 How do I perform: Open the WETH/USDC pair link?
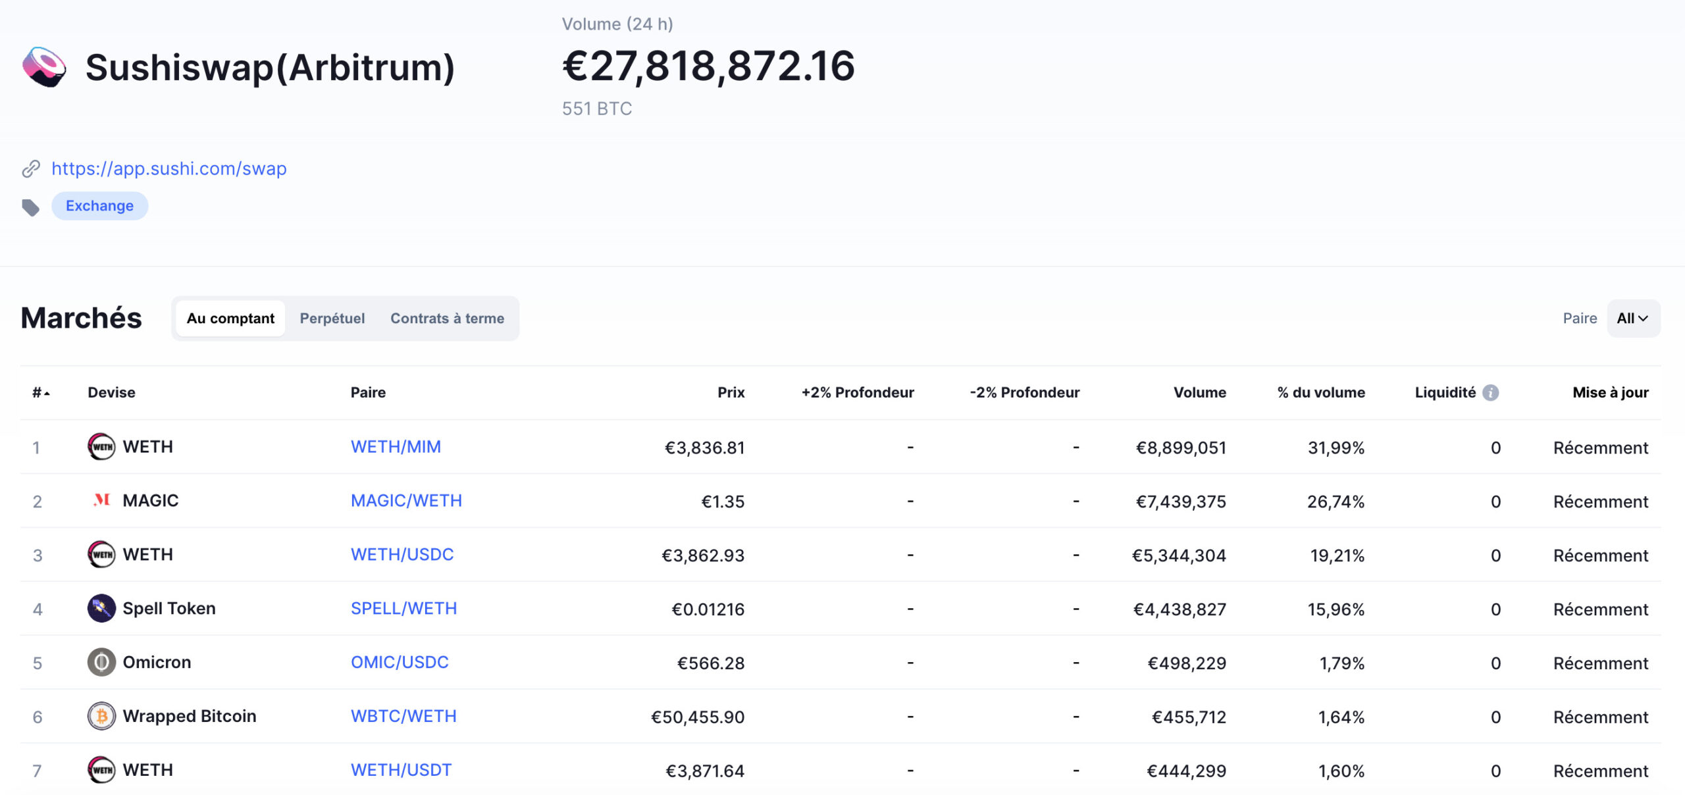point(402,555)
